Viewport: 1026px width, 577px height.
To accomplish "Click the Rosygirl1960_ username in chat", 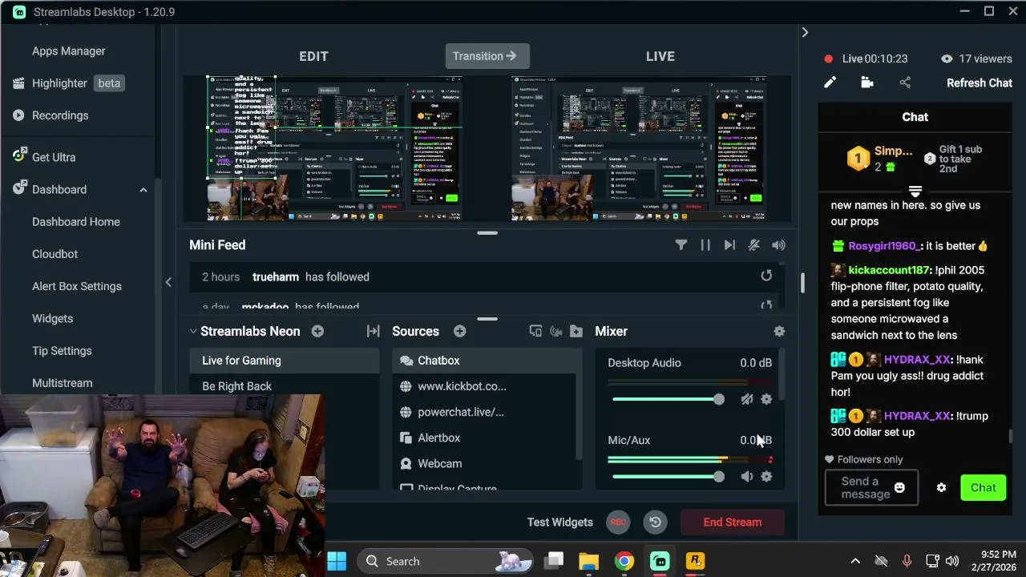I will coord(885,246).
